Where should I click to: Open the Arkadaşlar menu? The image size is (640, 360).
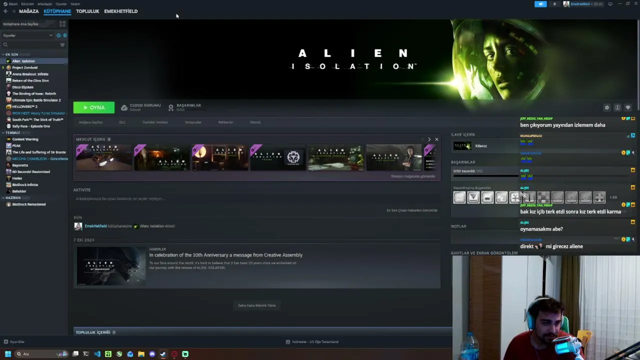click(44, 4)
